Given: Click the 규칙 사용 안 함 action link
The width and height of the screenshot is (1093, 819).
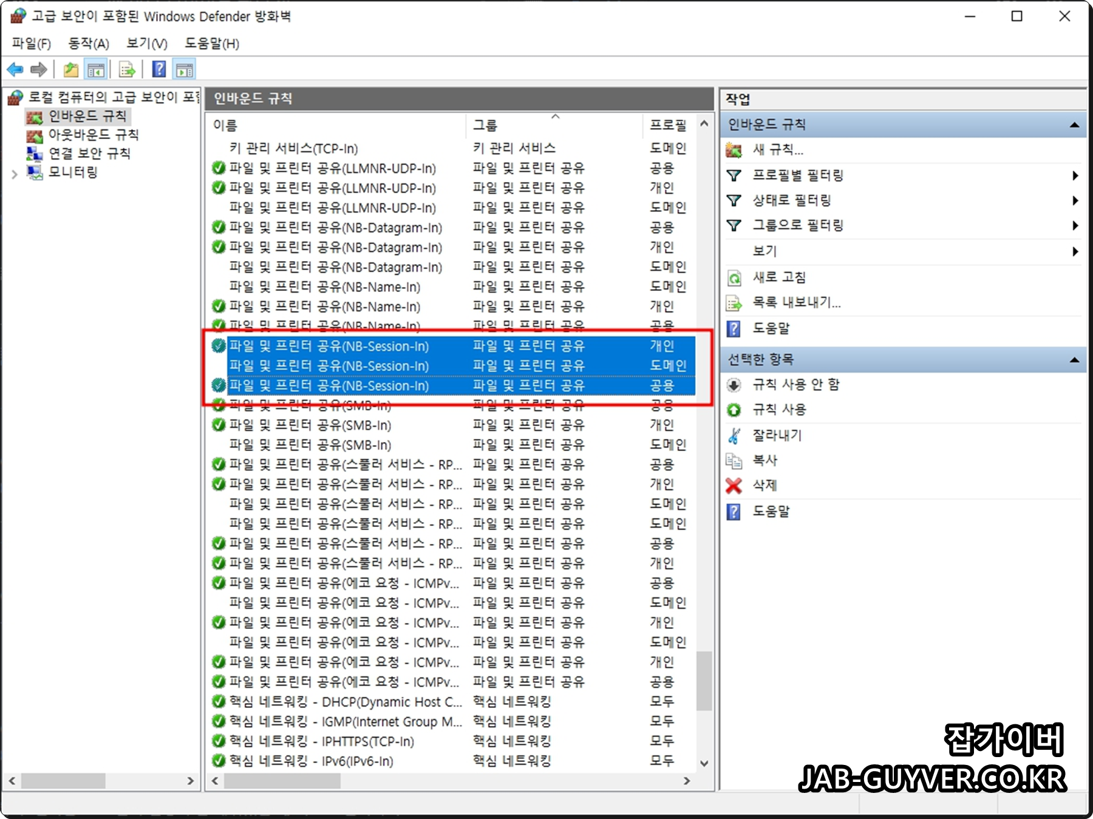Looking at the screenshot, I should pyautogui.click(x=796, y=385).
